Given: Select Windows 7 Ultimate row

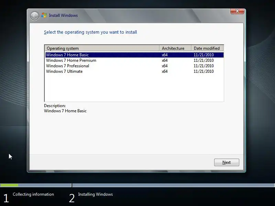Looking at the screenshot, I should click(134, 71).
